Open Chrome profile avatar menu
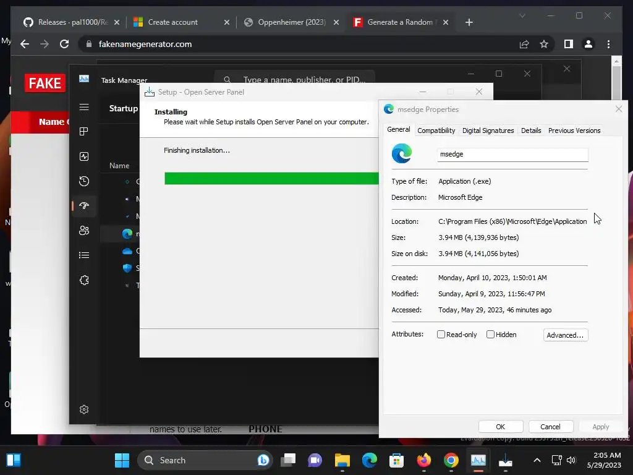Viewport: 633px width, 475px height. 588,44
